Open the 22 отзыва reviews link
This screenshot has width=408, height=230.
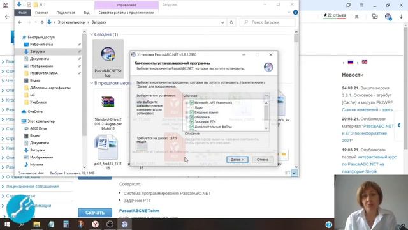pyautogui.click(x=335, y=15)
